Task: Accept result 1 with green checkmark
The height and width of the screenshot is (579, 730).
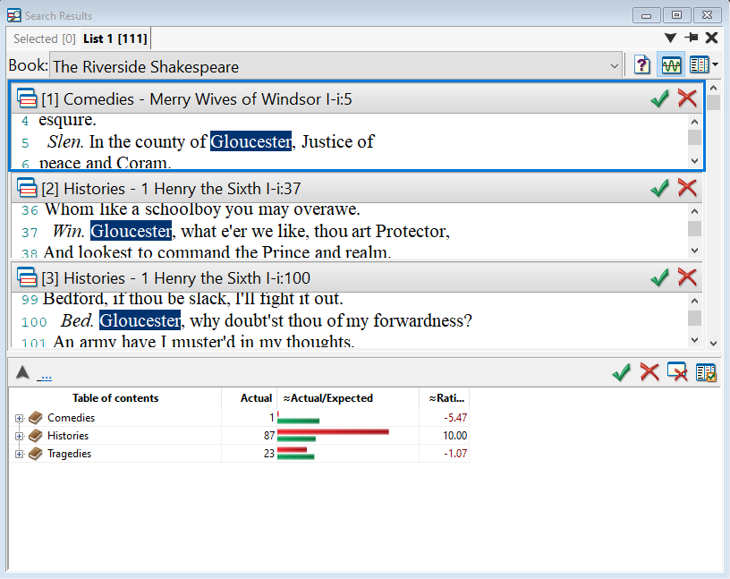Action: 659,98
